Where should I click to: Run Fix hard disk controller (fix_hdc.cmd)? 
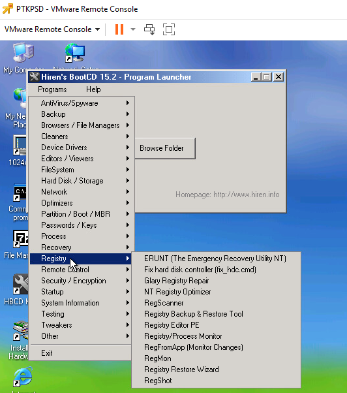click(x=216, y=270)
